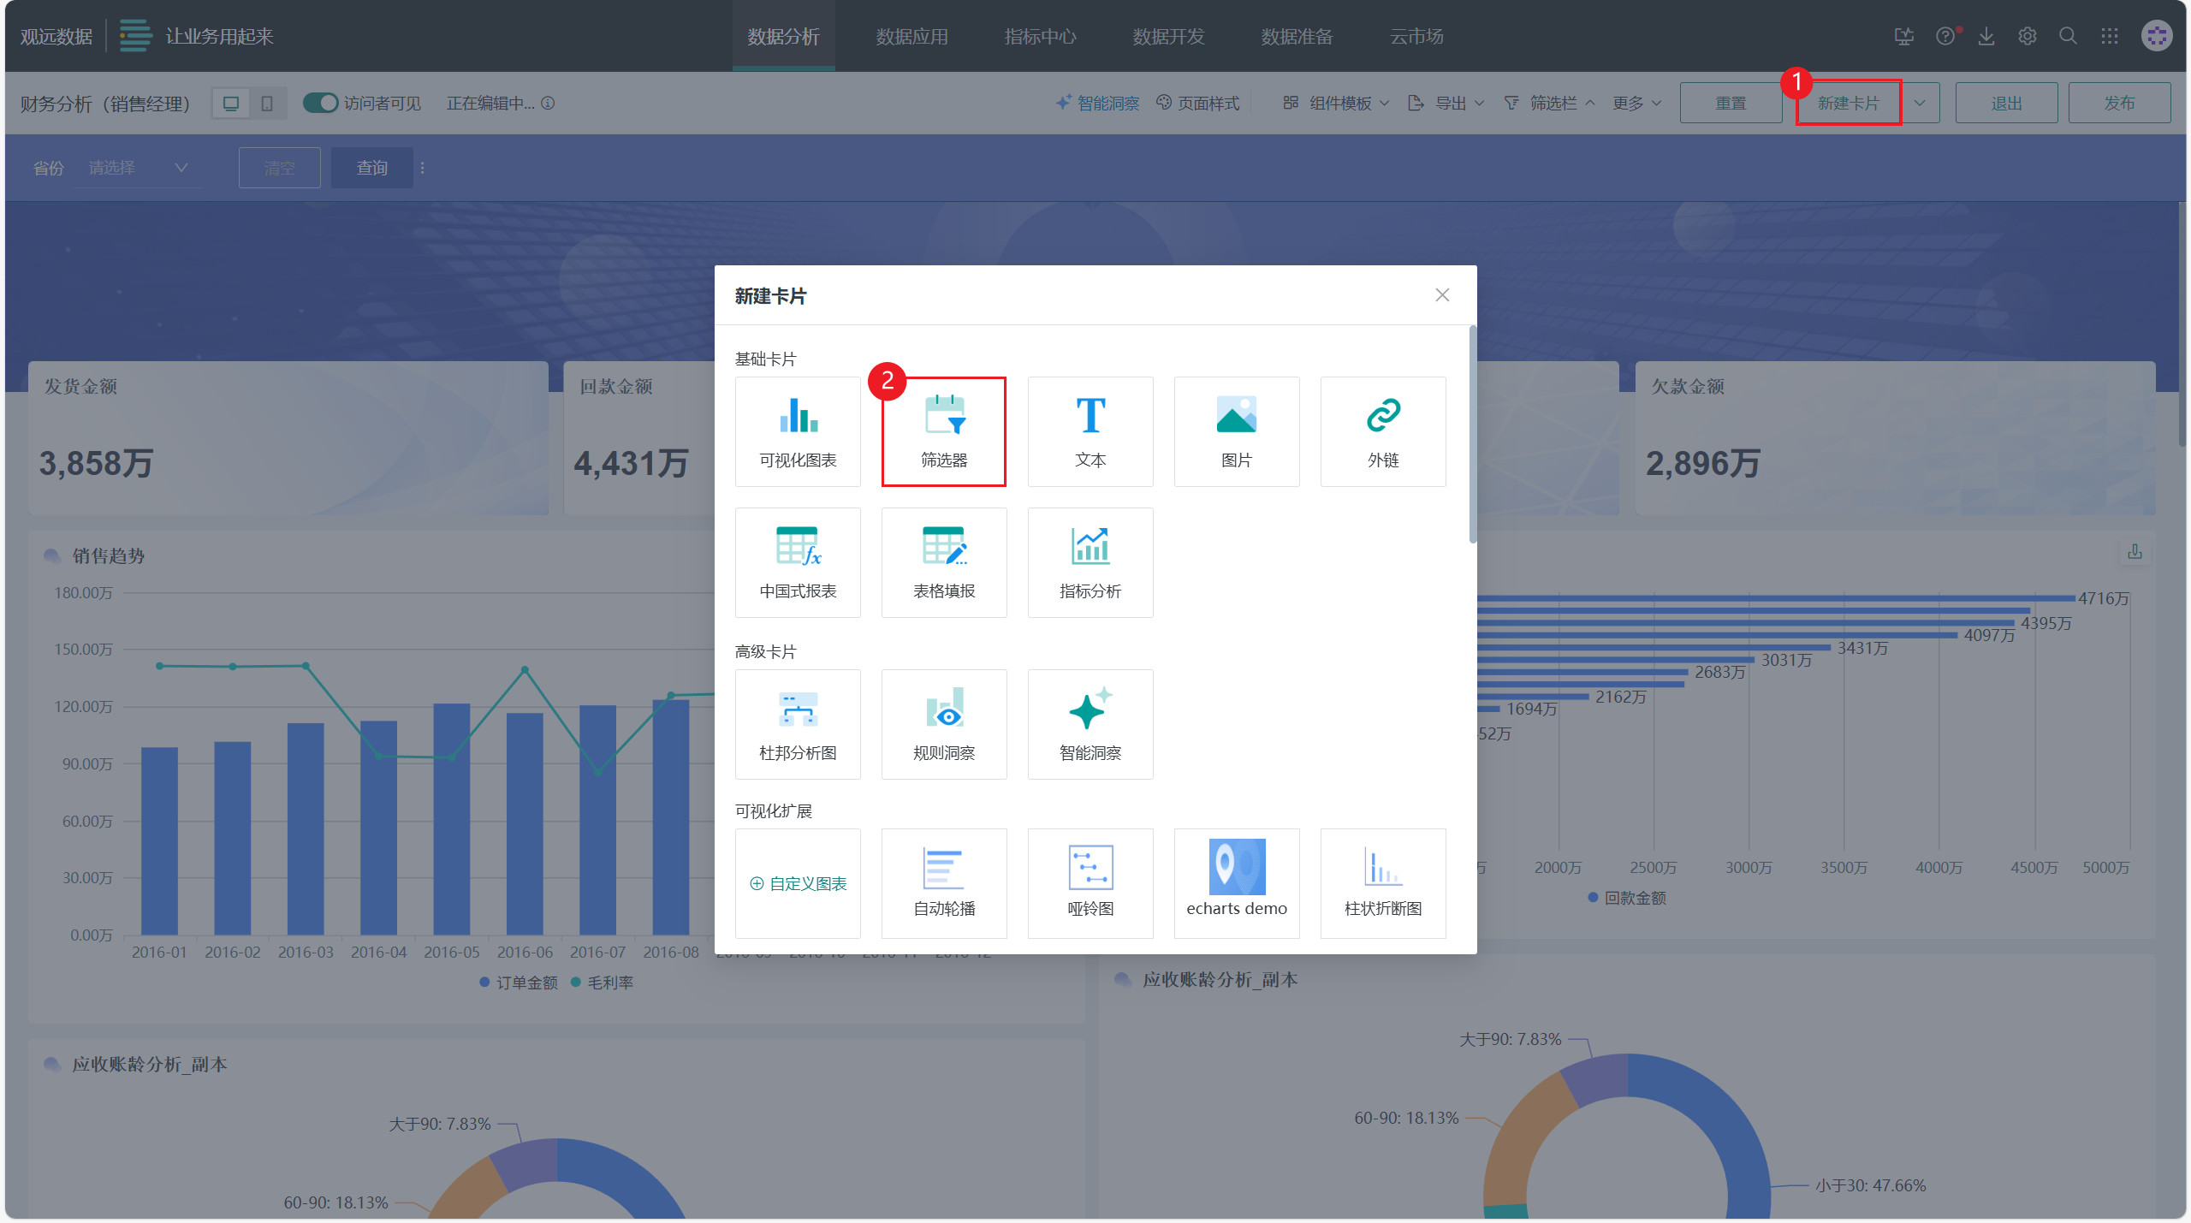Pick the 哑铃图 dumbbell chart extension
This screenshot has height=1223, width=2191.
pos(1090,883)
